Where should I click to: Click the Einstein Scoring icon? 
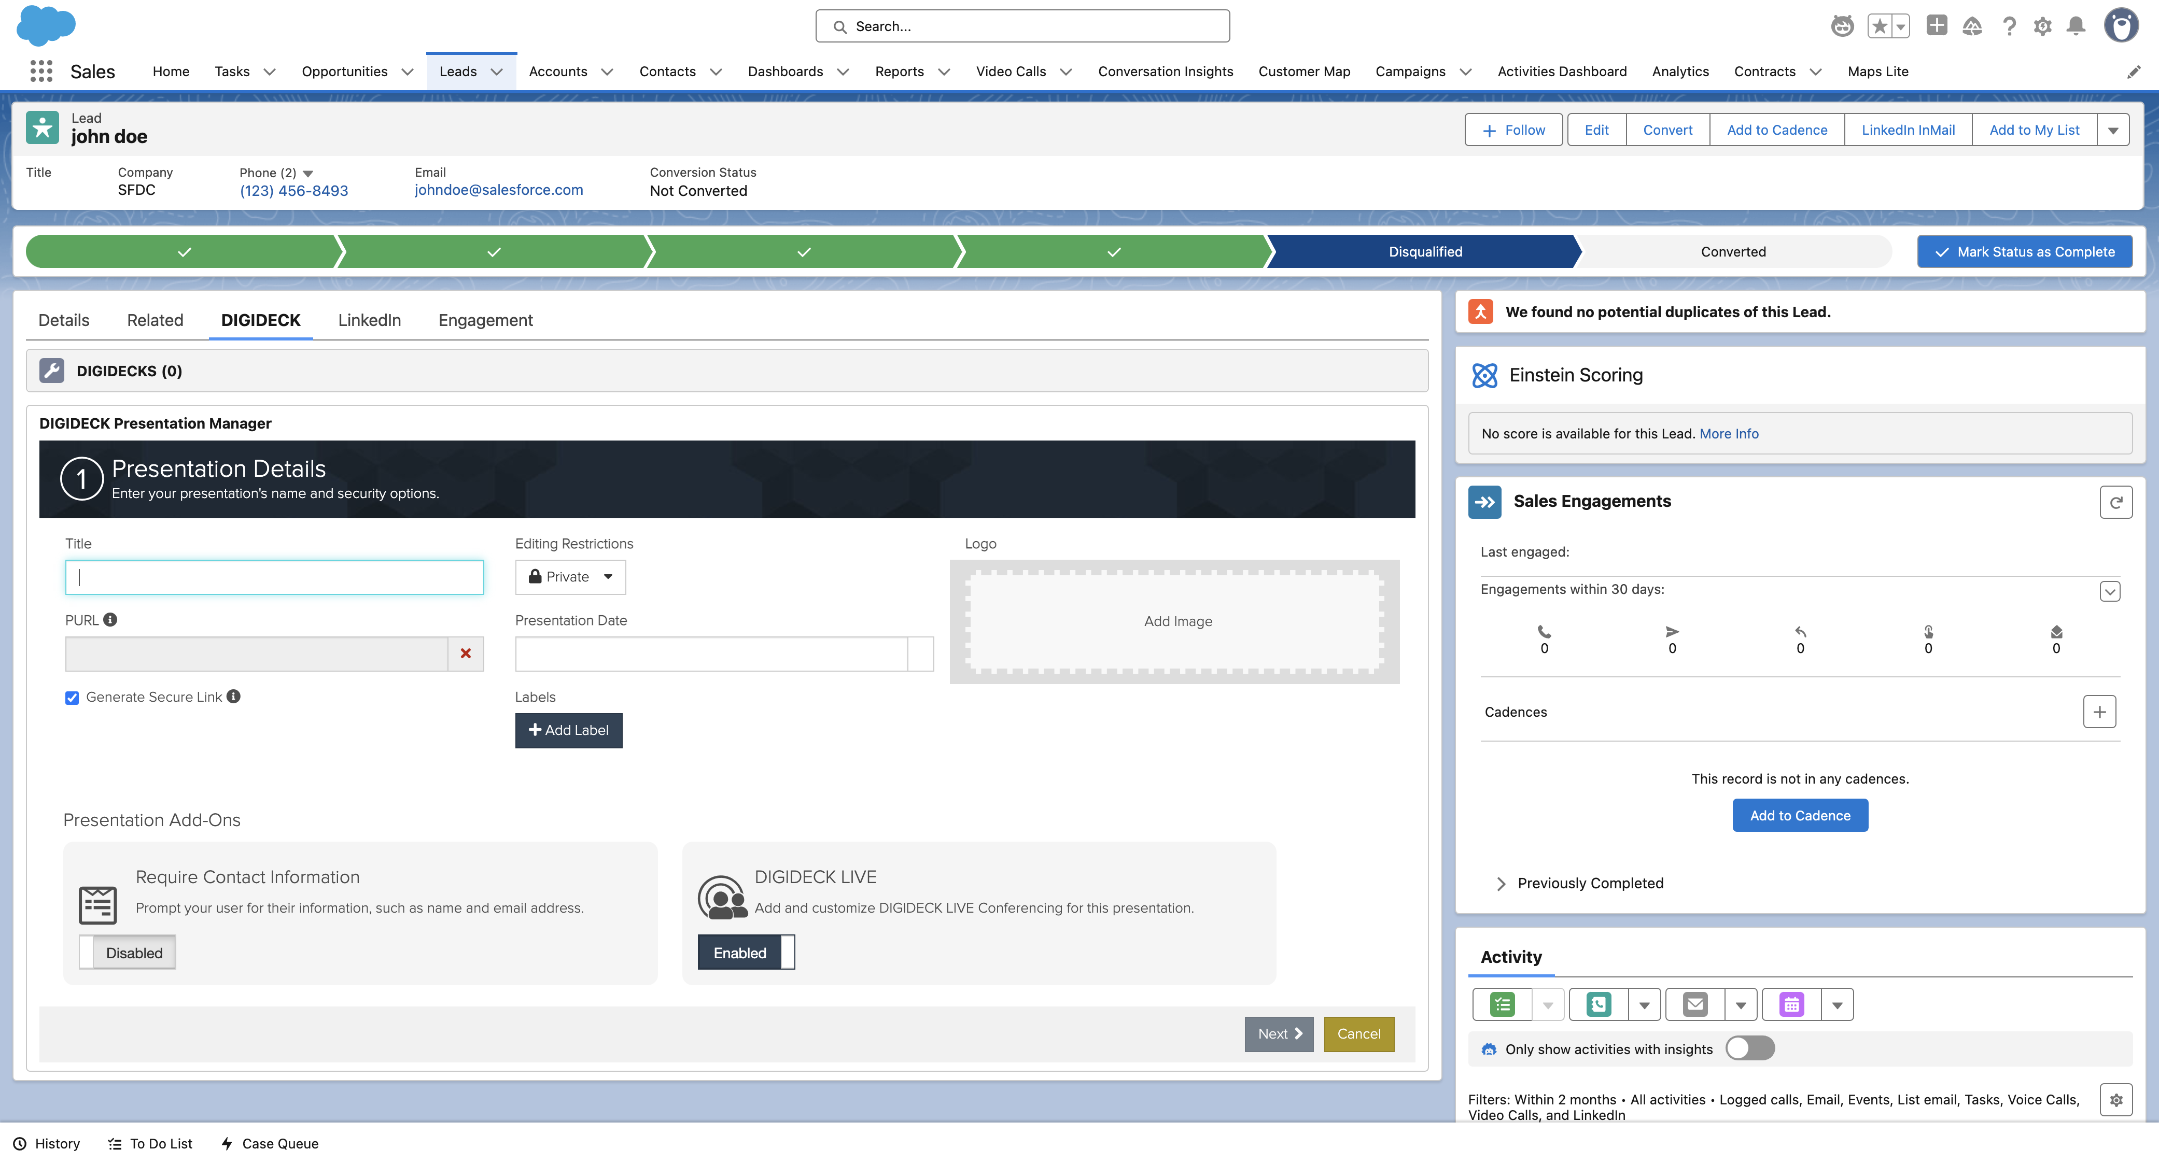click(x=1484, y=375)
